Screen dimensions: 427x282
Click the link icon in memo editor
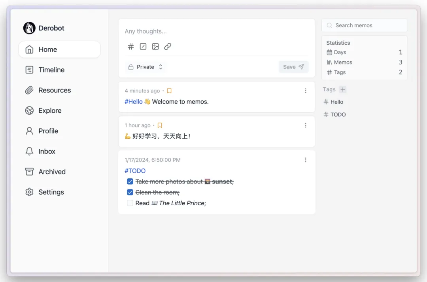(168, 47)
